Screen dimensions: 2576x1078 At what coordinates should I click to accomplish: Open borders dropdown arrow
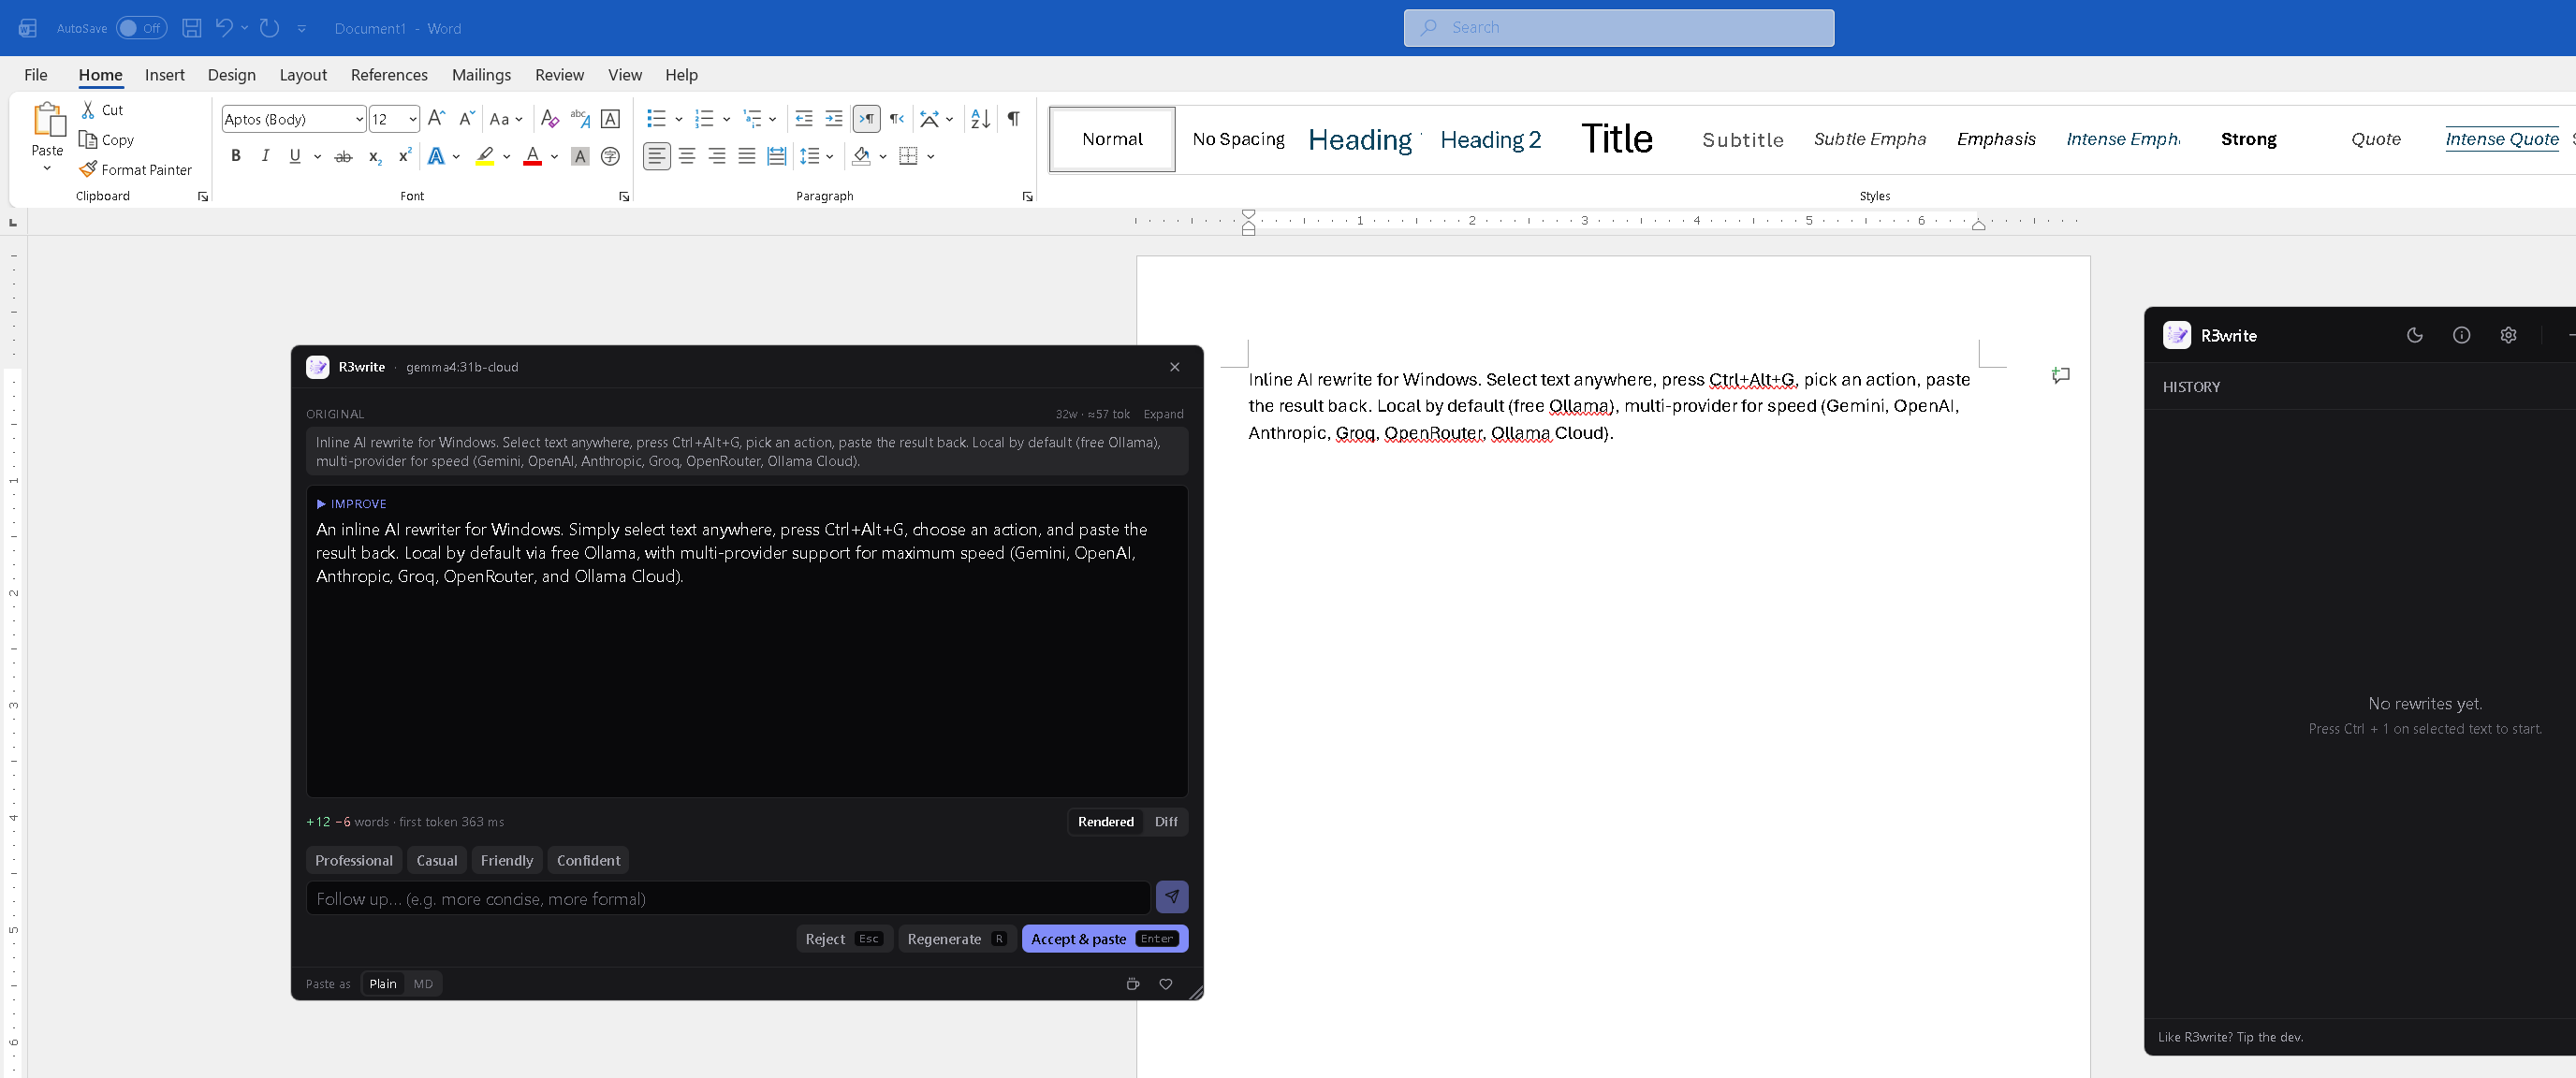pos(930,157)
